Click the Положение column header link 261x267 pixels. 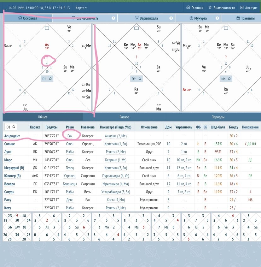[x=250, y=127]
